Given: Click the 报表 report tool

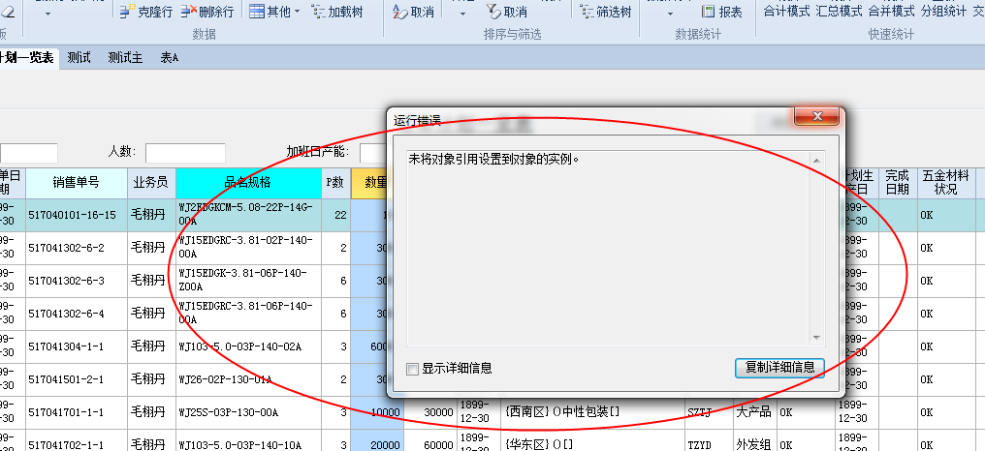Looking at the screenshot, I should click(722, 12).
